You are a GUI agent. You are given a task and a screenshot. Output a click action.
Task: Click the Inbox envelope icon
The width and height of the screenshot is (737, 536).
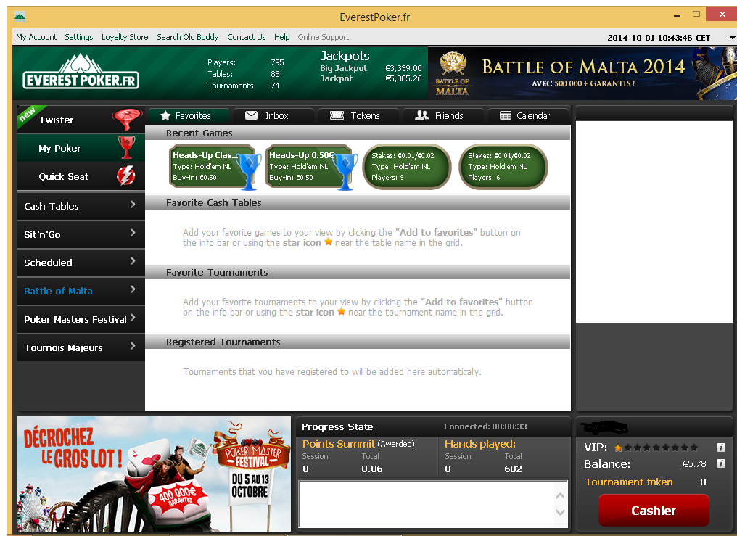252,115
